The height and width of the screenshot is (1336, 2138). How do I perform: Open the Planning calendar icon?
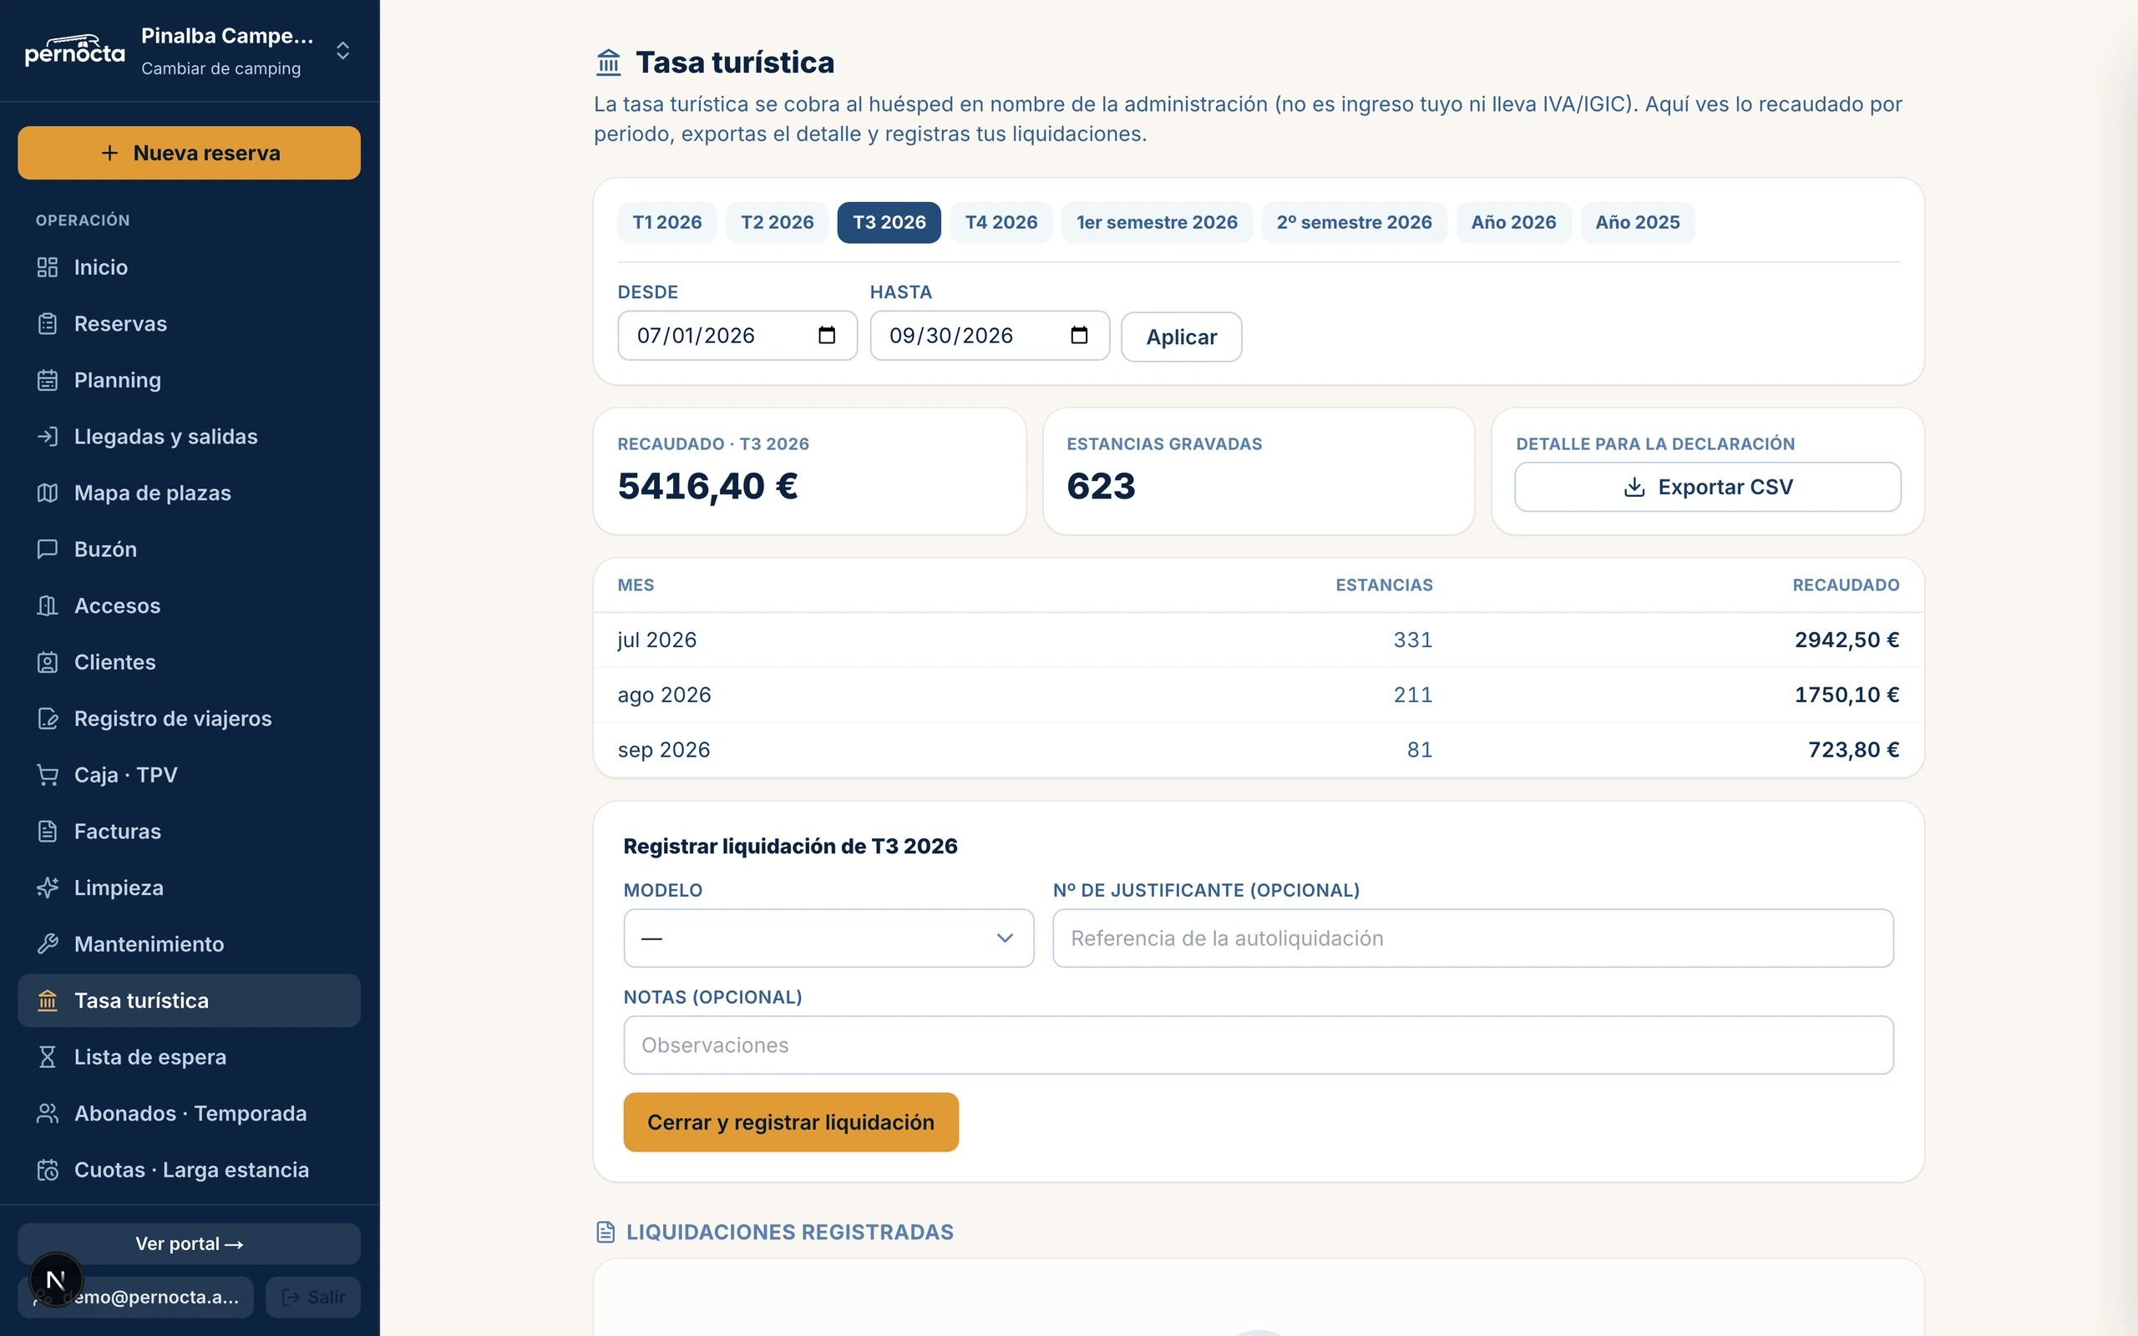[x=48, y=380]
